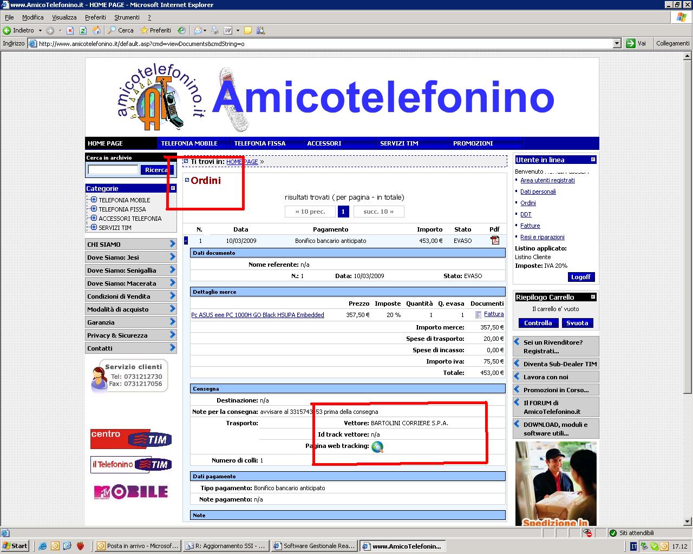
Task: Click the strawberry icon in quick launch
Action: click(80, 546)
